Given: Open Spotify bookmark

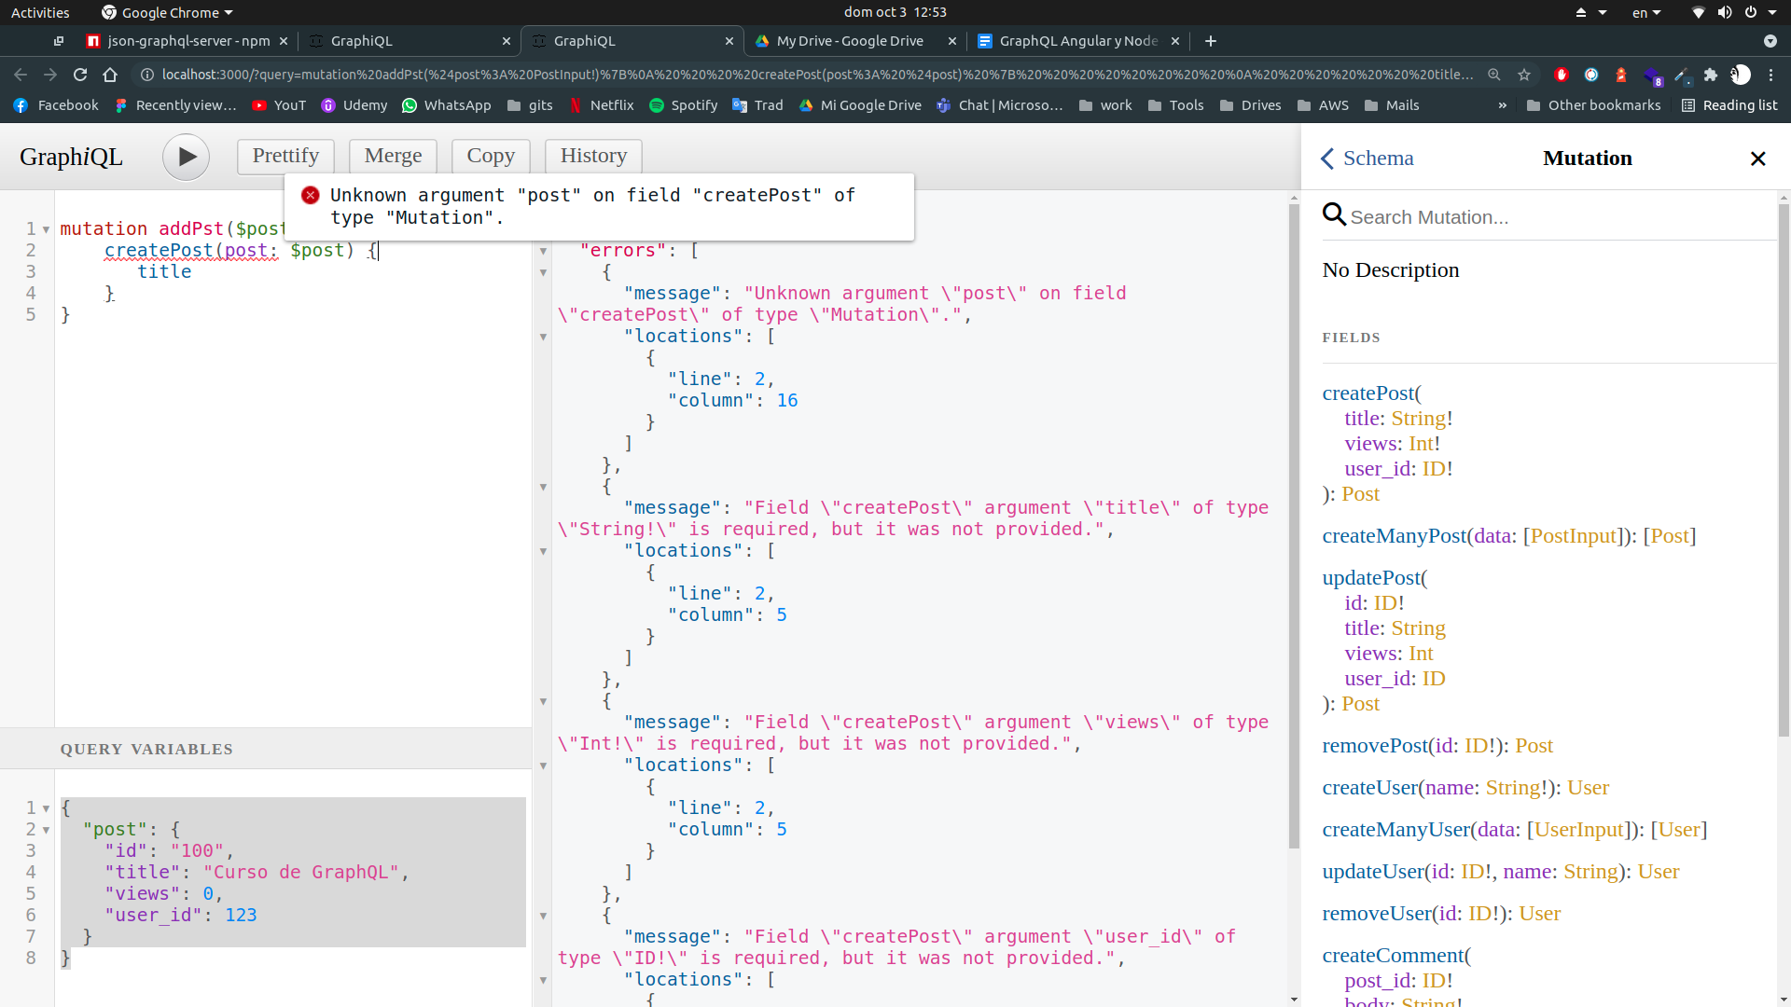Looking at the screenshot, I should point(684,105).
